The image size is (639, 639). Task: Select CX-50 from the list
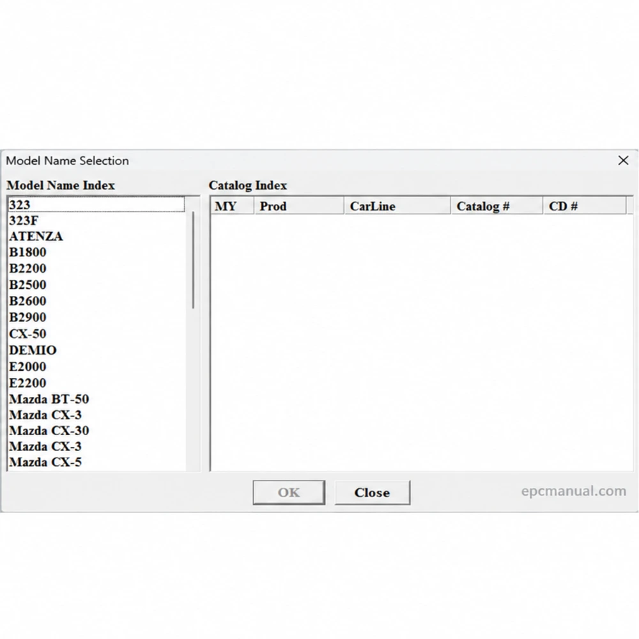click(x=96, y=334)
